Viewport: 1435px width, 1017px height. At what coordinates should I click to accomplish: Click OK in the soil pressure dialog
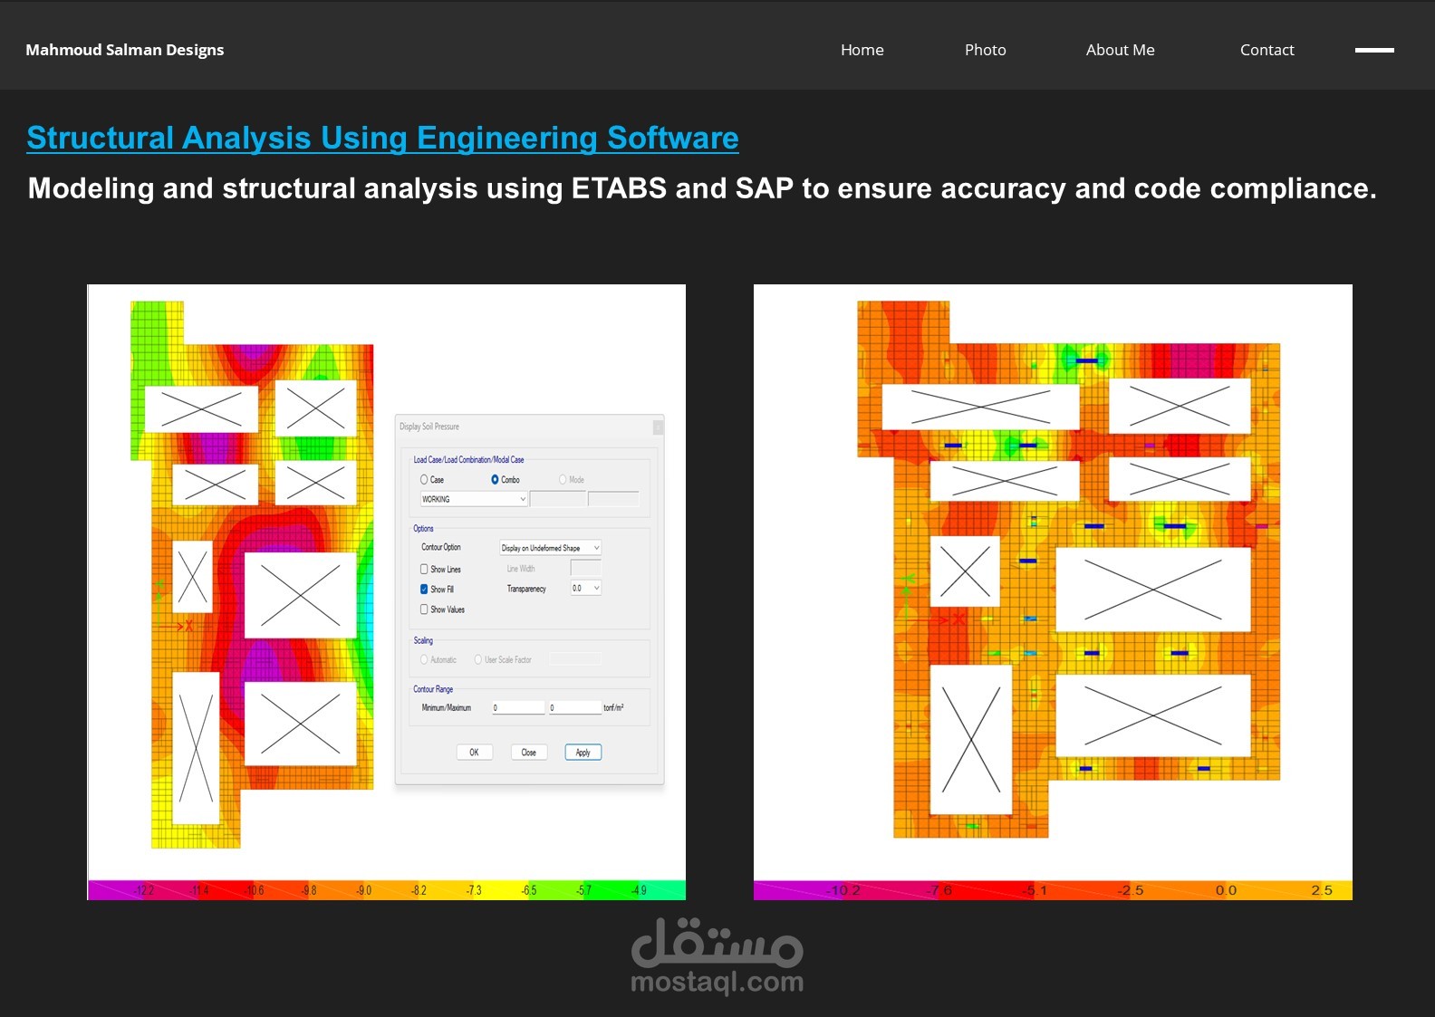coord(474,752)
